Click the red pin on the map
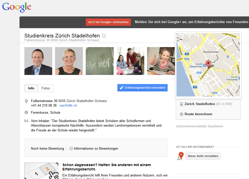Screen dimensions: 249x179 point(208,64)
